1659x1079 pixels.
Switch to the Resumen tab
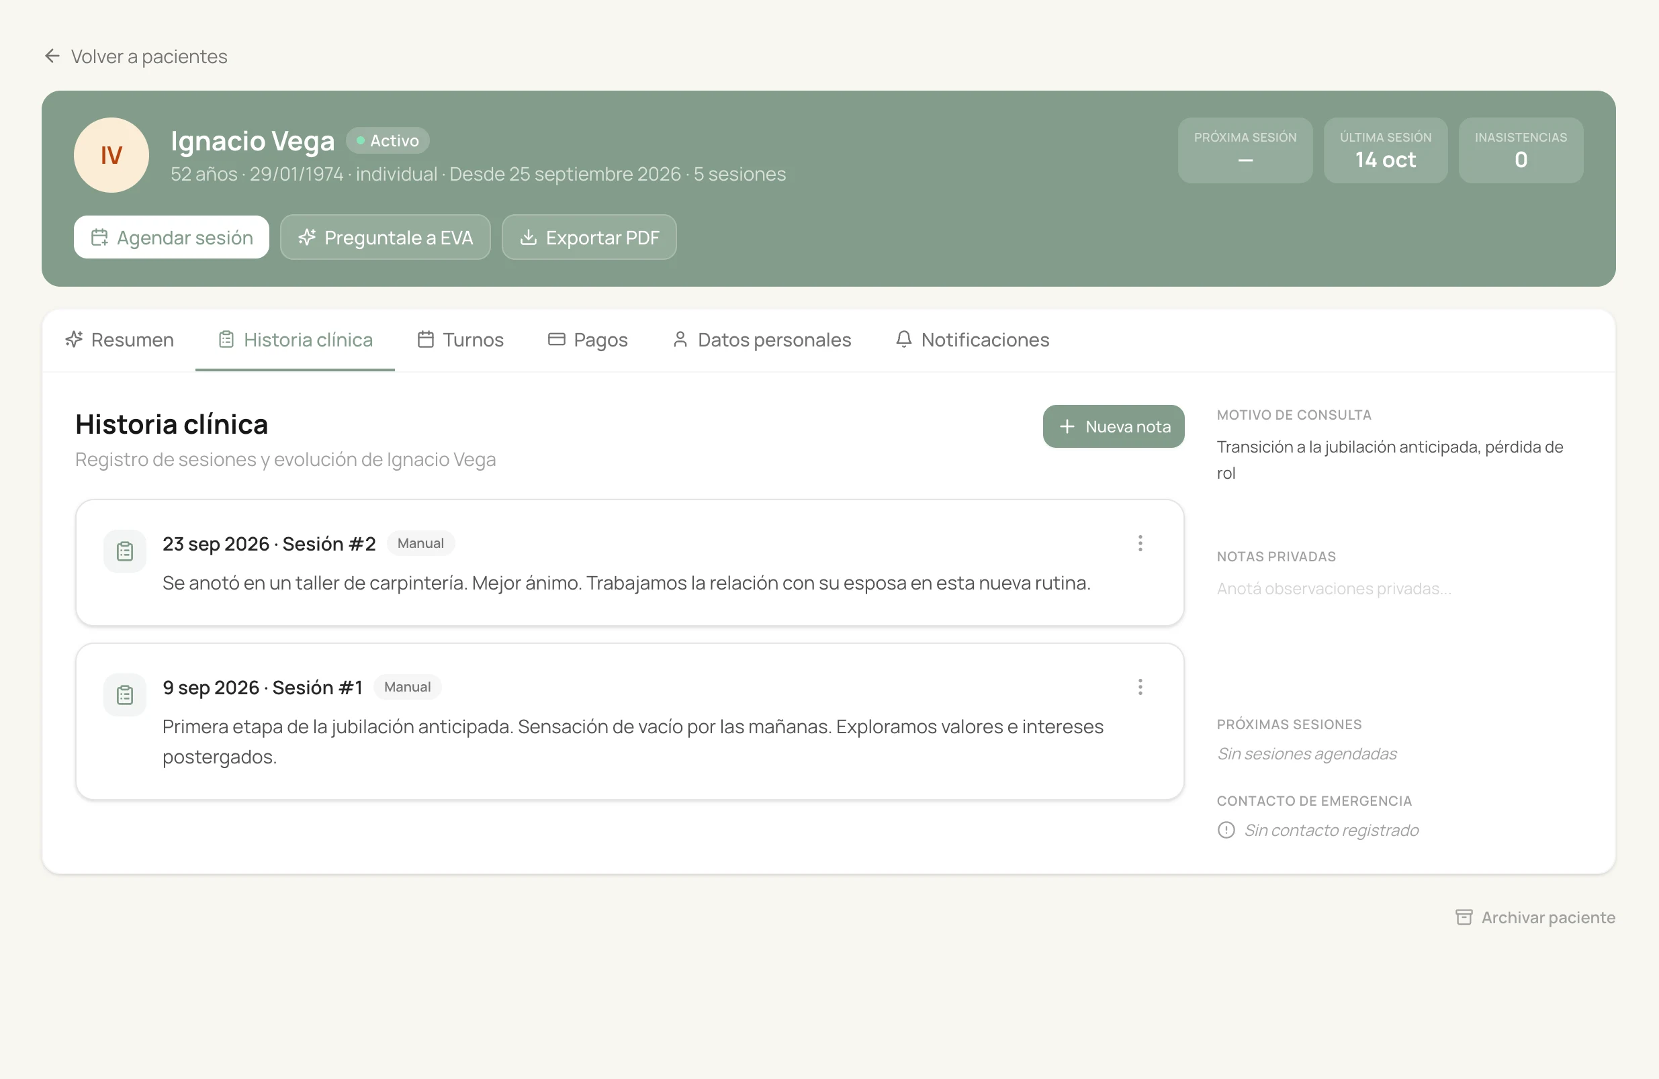[x=132, y=340]
